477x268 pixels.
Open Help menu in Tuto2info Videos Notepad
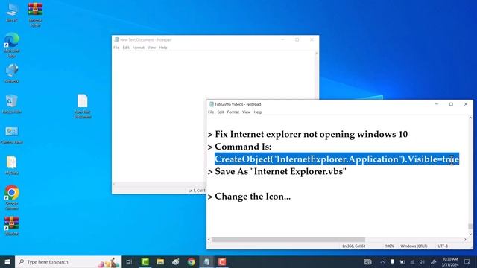pyautogui.click(x=258, y=112)
